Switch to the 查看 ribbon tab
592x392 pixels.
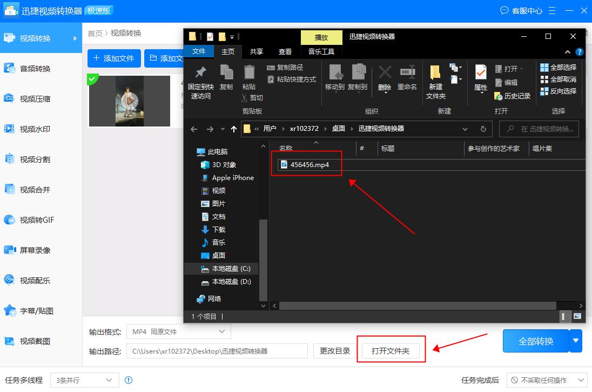285,51
